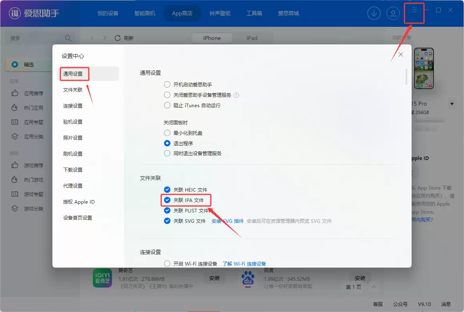464x312 pixels.
Task: Install the 爱奇艺 app
Action: click(x=214, y=278)
